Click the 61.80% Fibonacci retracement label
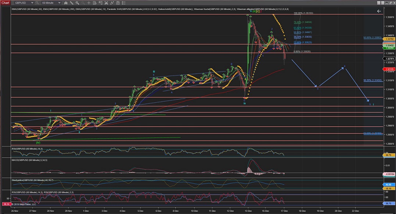 [x=303, y=28]
